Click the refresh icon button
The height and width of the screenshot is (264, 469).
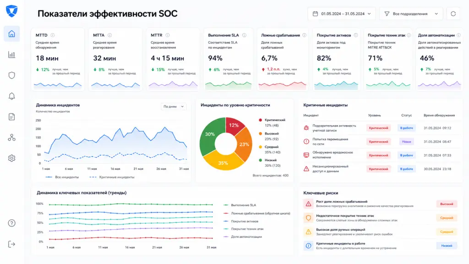(453, 14)
